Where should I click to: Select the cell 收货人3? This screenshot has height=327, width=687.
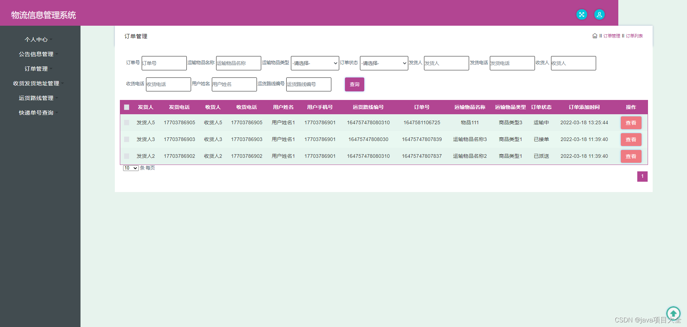pyautogui.click(x=213, y=139)
